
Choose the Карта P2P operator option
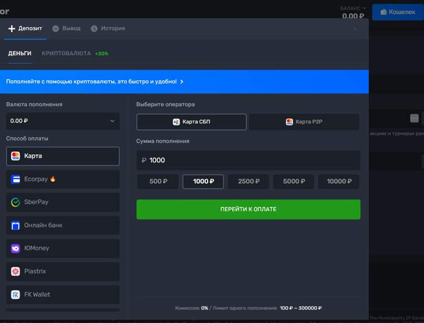coord(304,122)
